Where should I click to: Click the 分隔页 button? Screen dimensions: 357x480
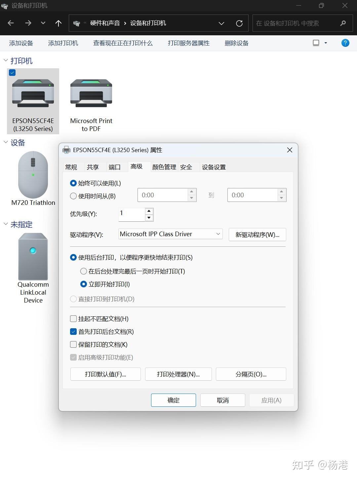(251, 374)
